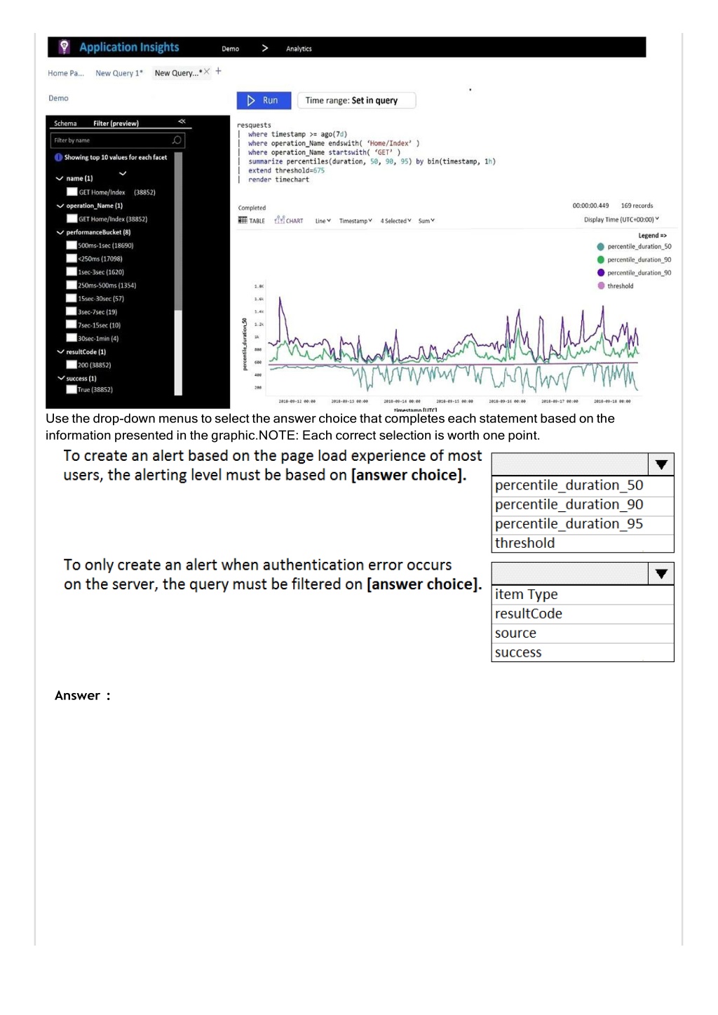This screenshot has width=718, height=1015.
Task: Click the Legend => toggle label
Action: point(652,236)
